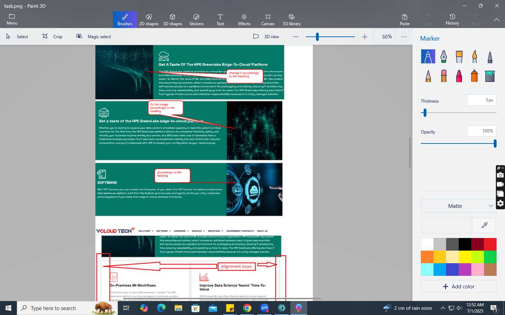
Task: Expand the Matte material dropdown
Action: click(459, 206)
